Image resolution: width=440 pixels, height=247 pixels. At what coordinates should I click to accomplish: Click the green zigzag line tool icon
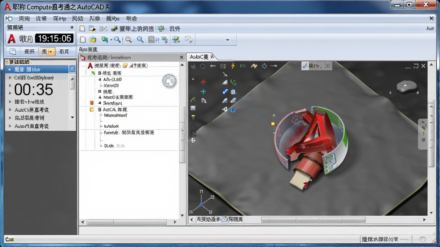[x=233, y=82]
